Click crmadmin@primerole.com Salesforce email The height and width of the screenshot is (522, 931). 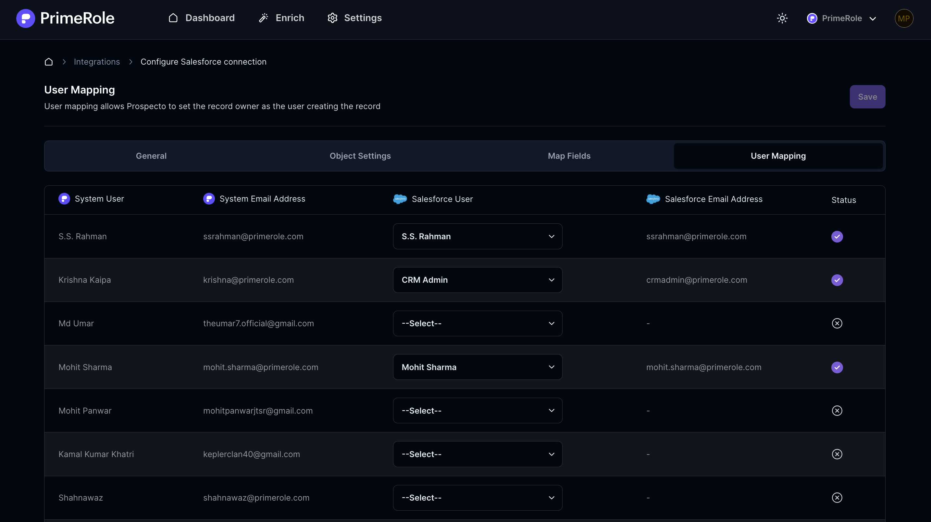[x=696, y=280]
